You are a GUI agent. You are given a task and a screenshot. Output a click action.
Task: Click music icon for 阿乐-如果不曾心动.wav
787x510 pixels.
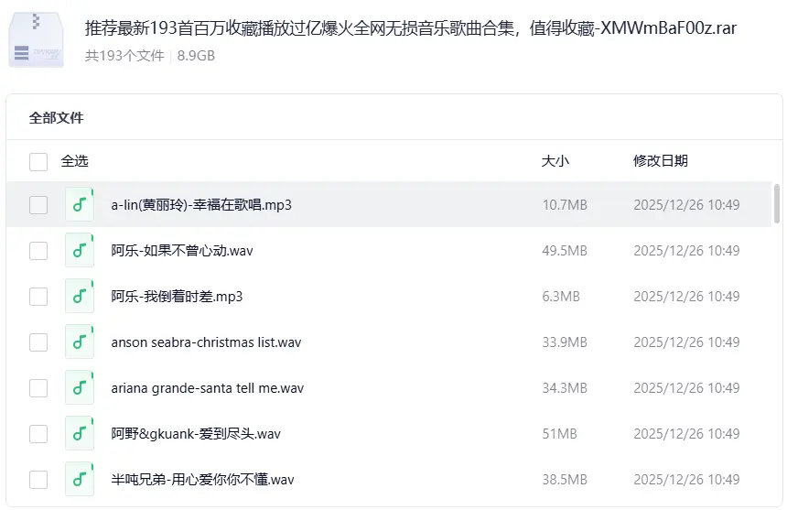point(80,250)
